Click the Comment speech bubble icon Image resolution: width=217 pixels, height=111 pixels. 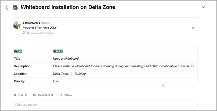35,95
